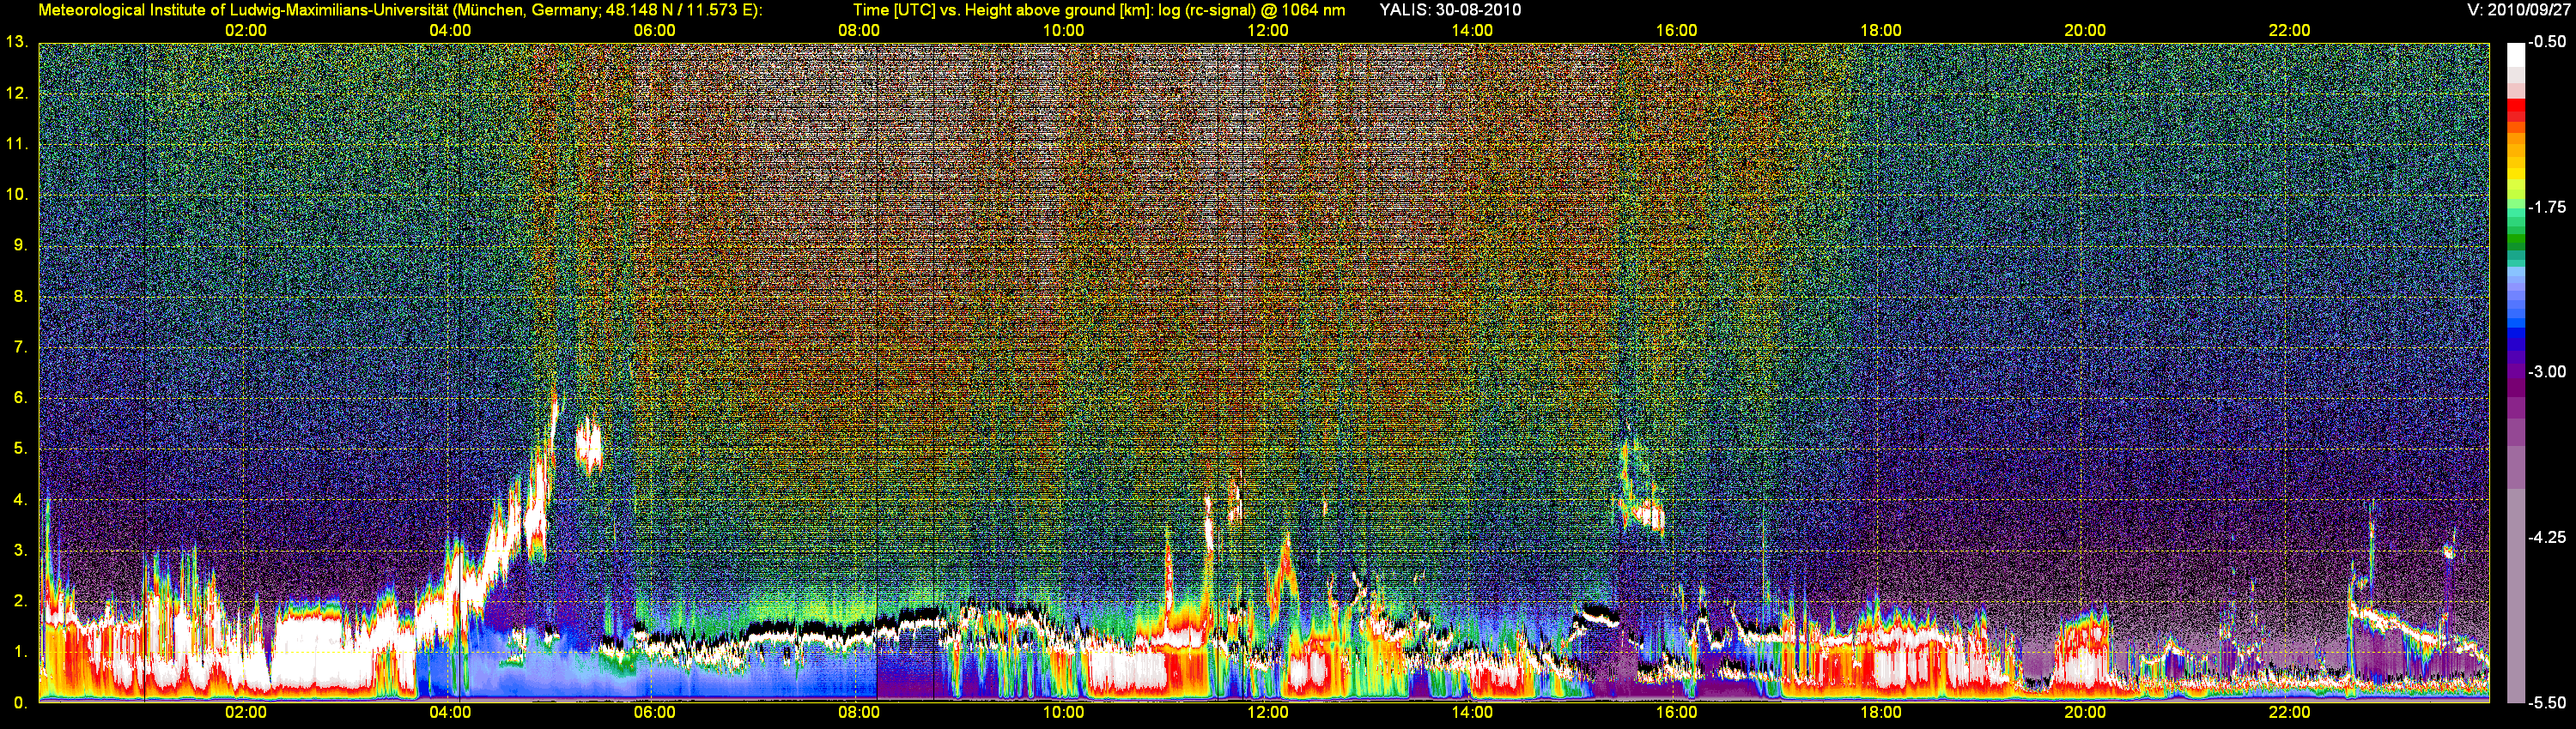Screen dimensions: 2576x729
Task: Select the 18:00 label on the bottom time axis
Action: pos(1881,713)
